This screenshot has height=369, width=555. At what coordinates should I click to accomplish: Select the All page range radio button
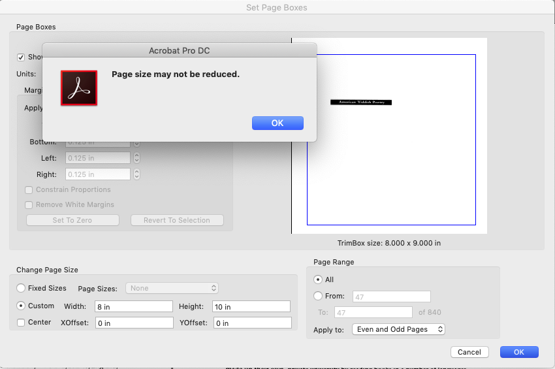click(318, 280)
